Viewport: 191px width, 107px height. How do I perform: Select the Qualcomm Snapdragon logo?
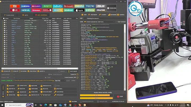[x=47, y=10]
